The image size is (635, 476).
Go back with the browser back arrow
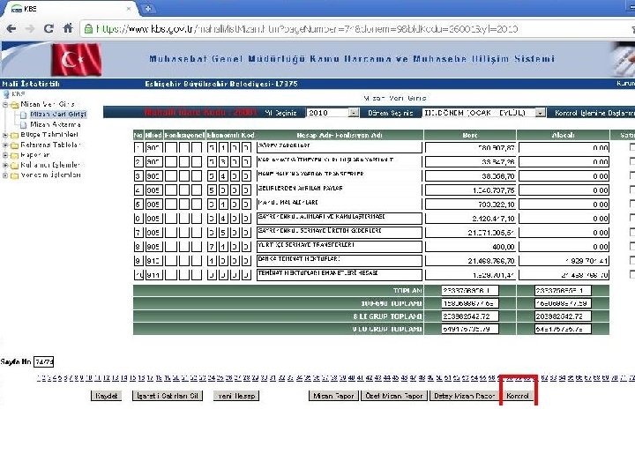point(11,29)
